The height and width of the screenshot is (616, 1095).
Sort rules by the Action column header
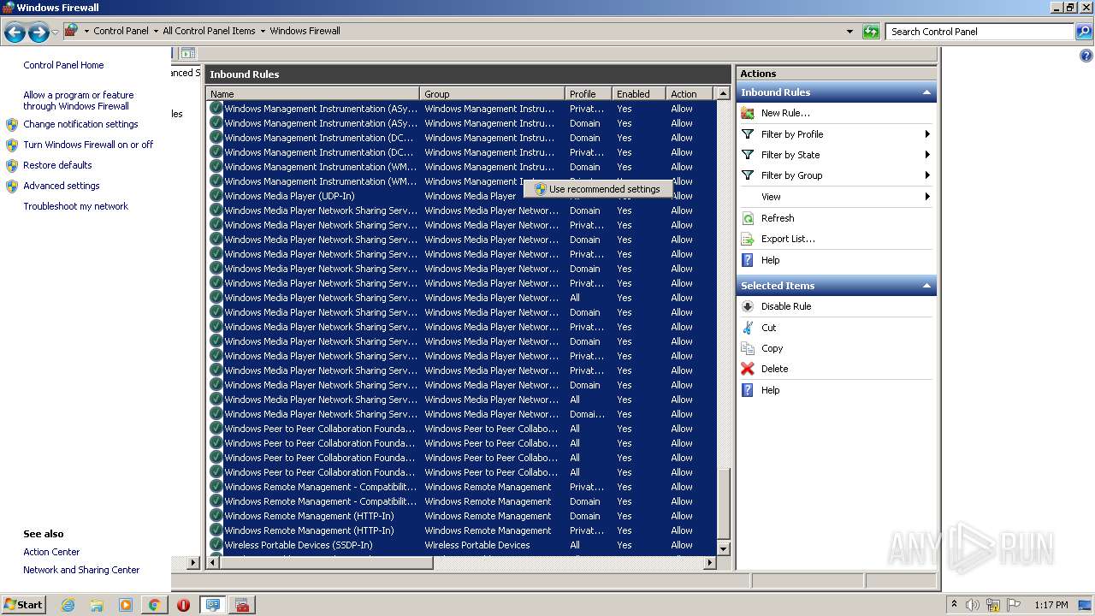(690, 94)
